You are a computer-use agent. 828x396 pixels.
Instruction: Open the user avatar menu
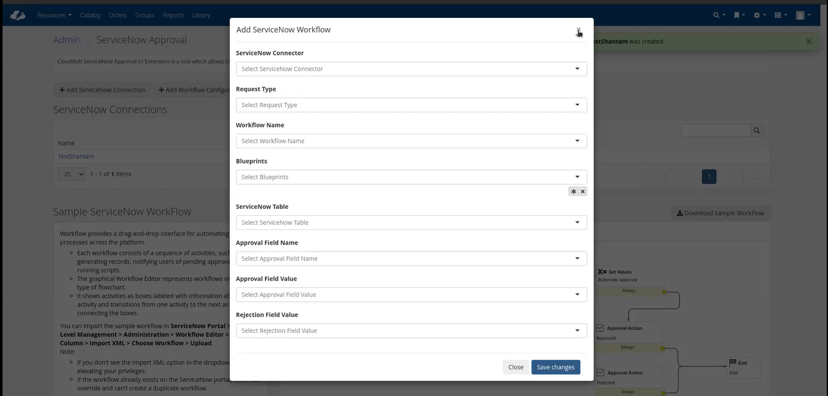click(802, 15)
